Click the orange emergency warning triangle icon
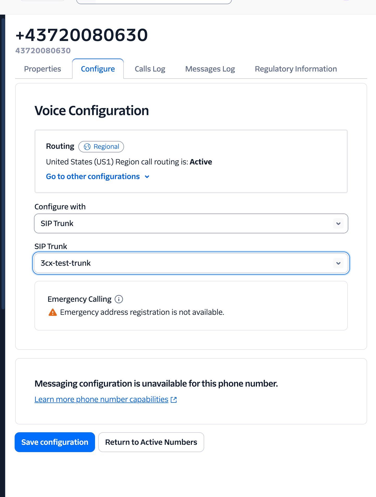The height and width of the screenshot is (497, 376). pyautogui.click(x=53, y=312)
